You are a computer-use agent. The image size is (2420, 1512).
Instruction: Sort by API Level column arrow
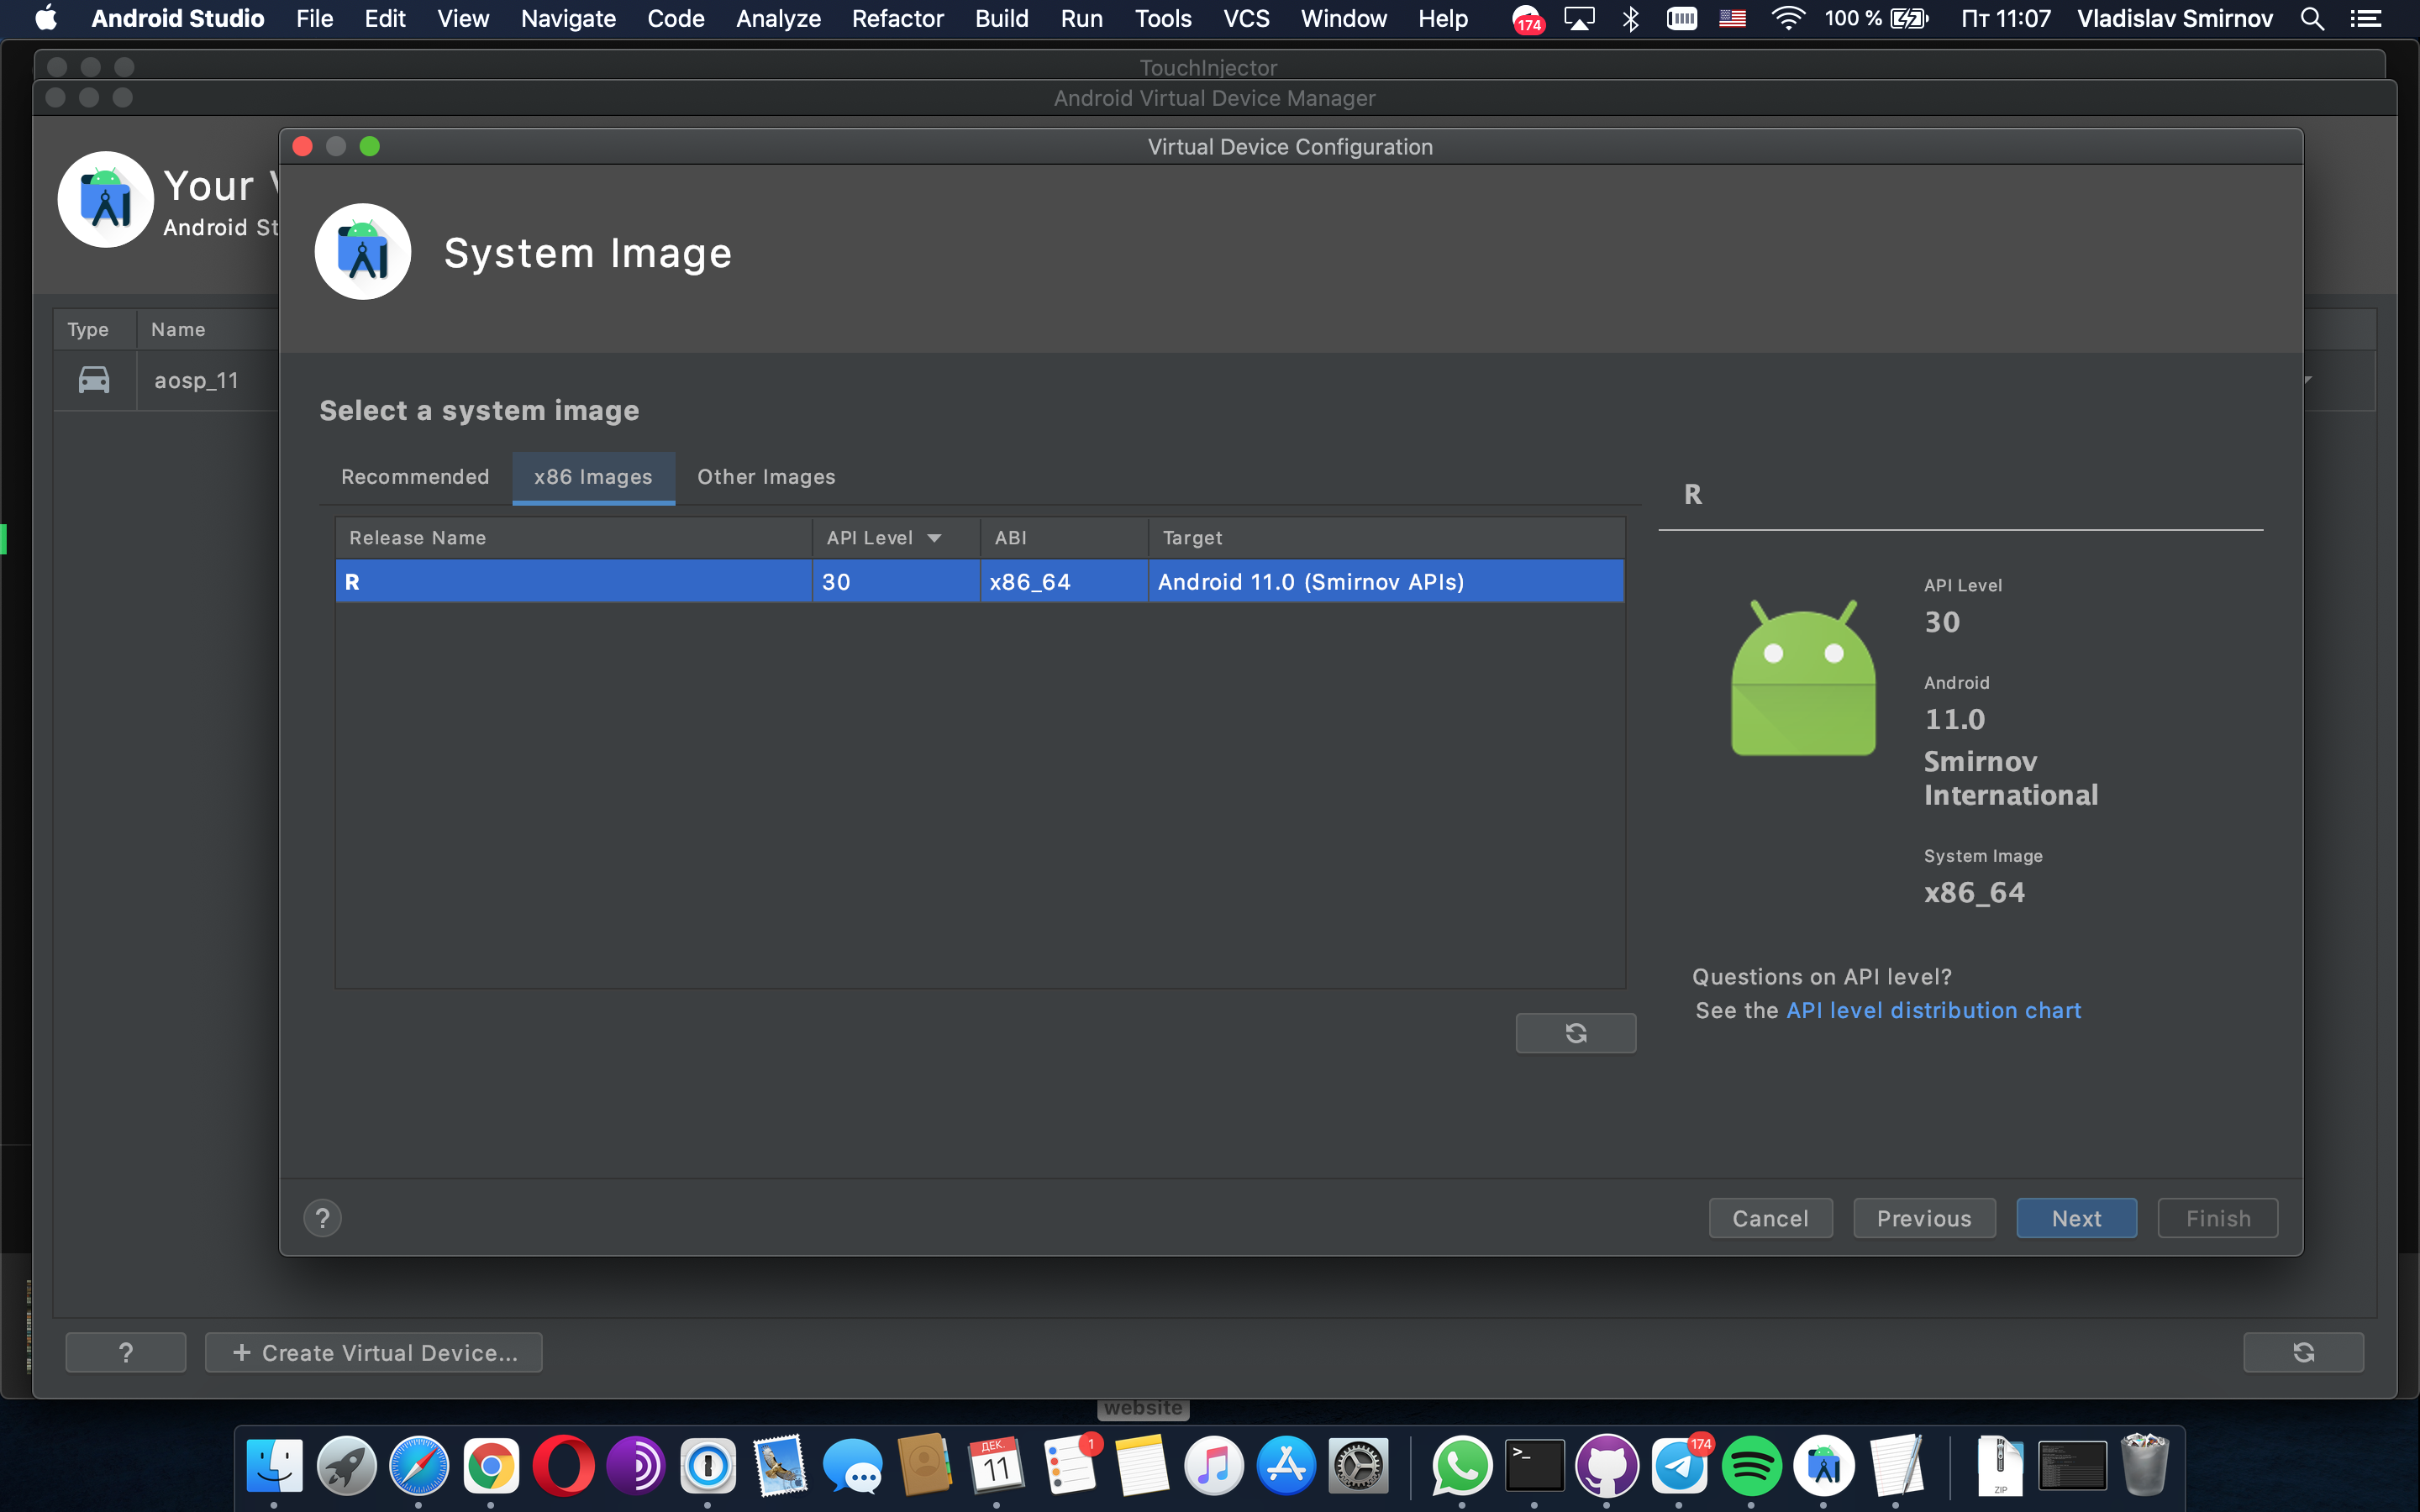(934, 538)
